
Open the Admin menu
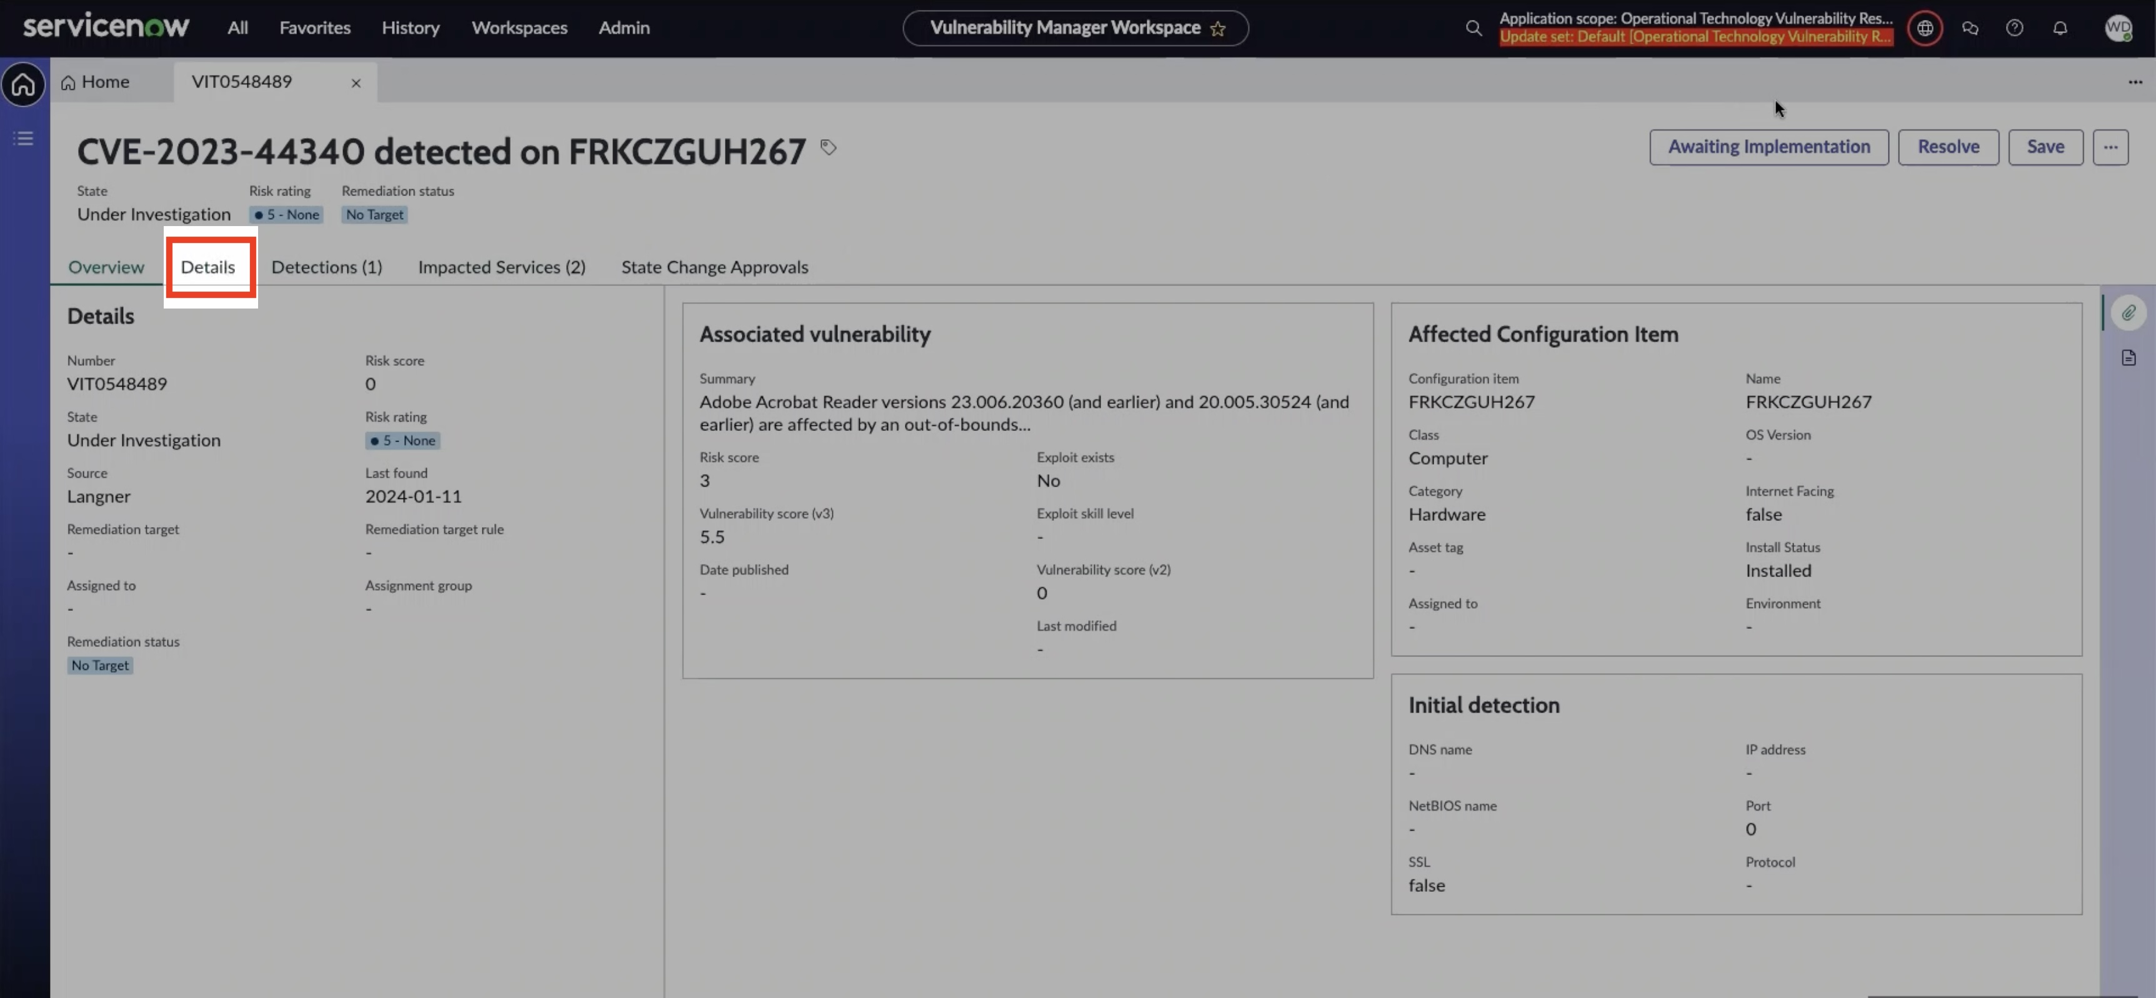click(x=624, y=27)
